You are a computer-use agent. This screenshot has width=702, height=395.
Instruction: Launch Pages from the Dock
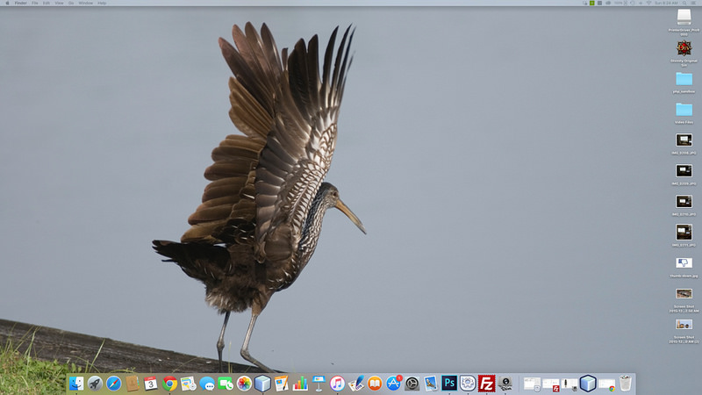click(282, 384)
